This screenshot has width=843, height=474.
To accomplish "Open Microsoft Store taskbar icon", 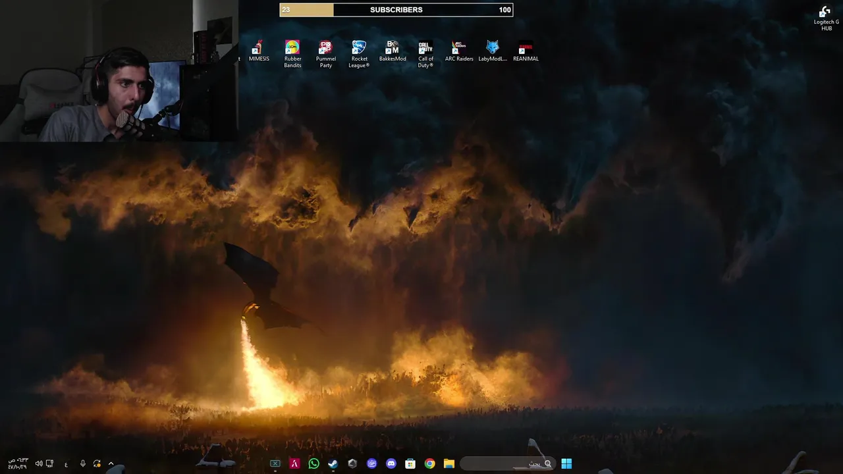I will (410, 463).
